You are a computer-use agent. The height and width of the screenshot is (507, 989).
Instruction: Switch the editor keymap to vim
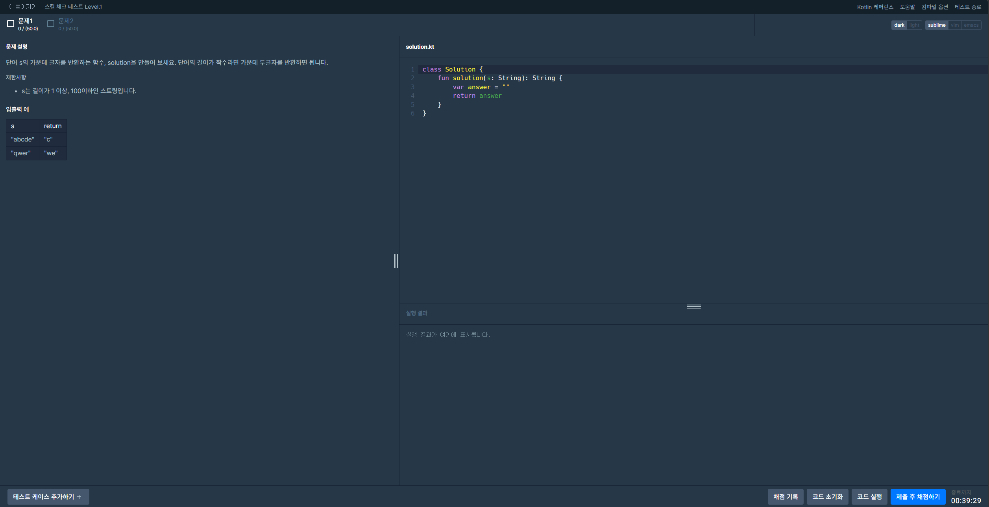click(x=954, y=25)
